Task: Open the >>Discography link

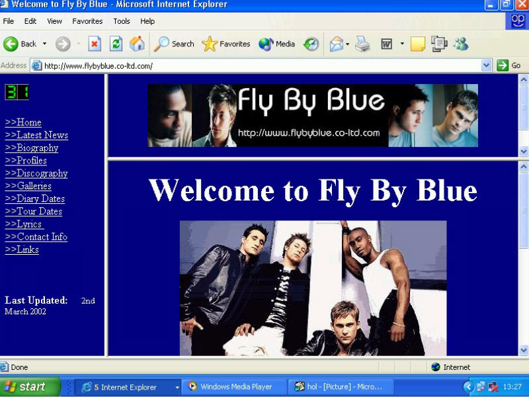Action: coord(36,173)
